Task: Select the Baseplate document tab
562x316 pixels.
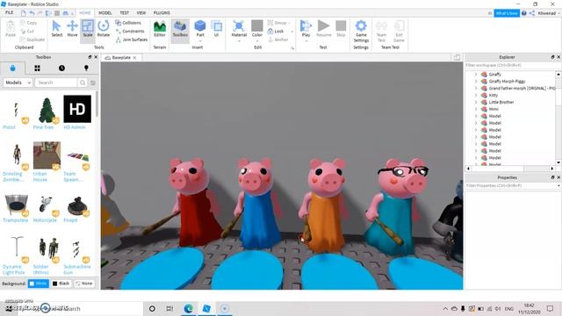Action: 121,57
